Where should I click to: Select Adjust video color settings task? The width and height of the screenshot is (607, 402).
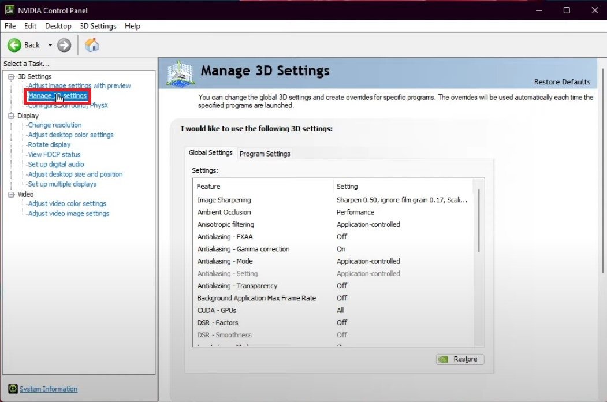(x=67, y=203)
